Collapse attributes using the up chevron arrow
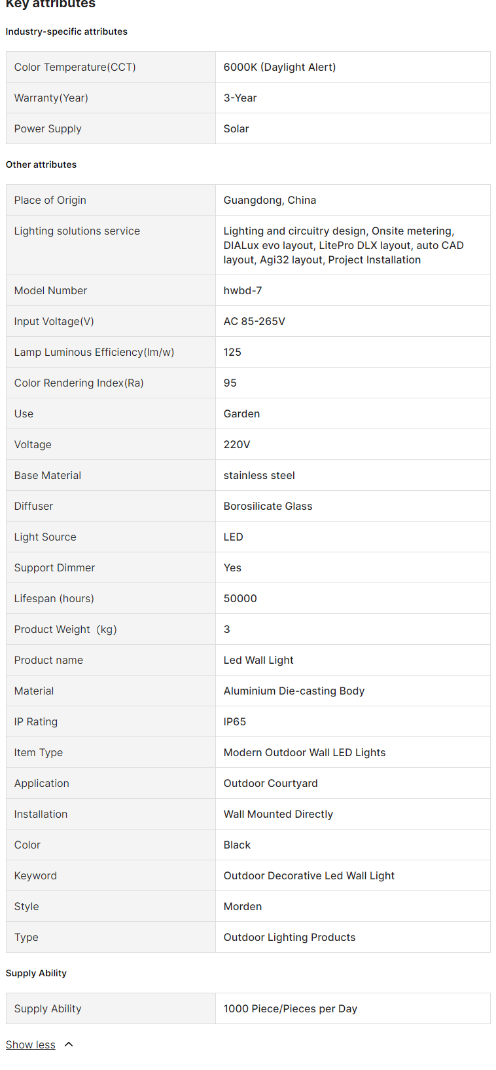This screenshot has width=496, height=1070. [69, 1044]
